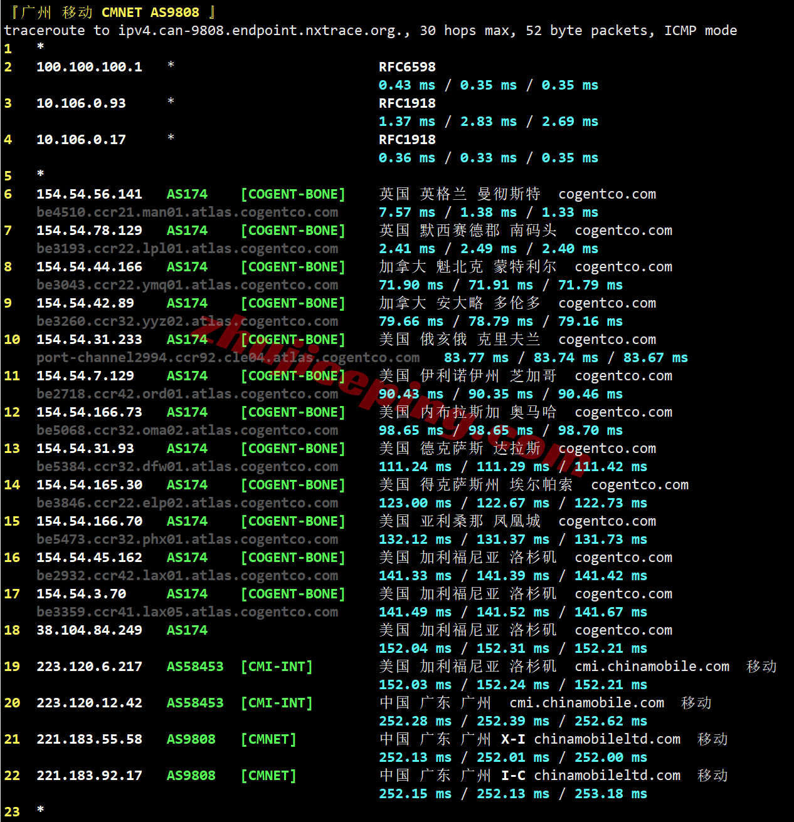The height and width of the screenshot is (822, 794).
Task: Click the location text "美国 亚利桑那 凤凰城"
Action: [460, 521]
